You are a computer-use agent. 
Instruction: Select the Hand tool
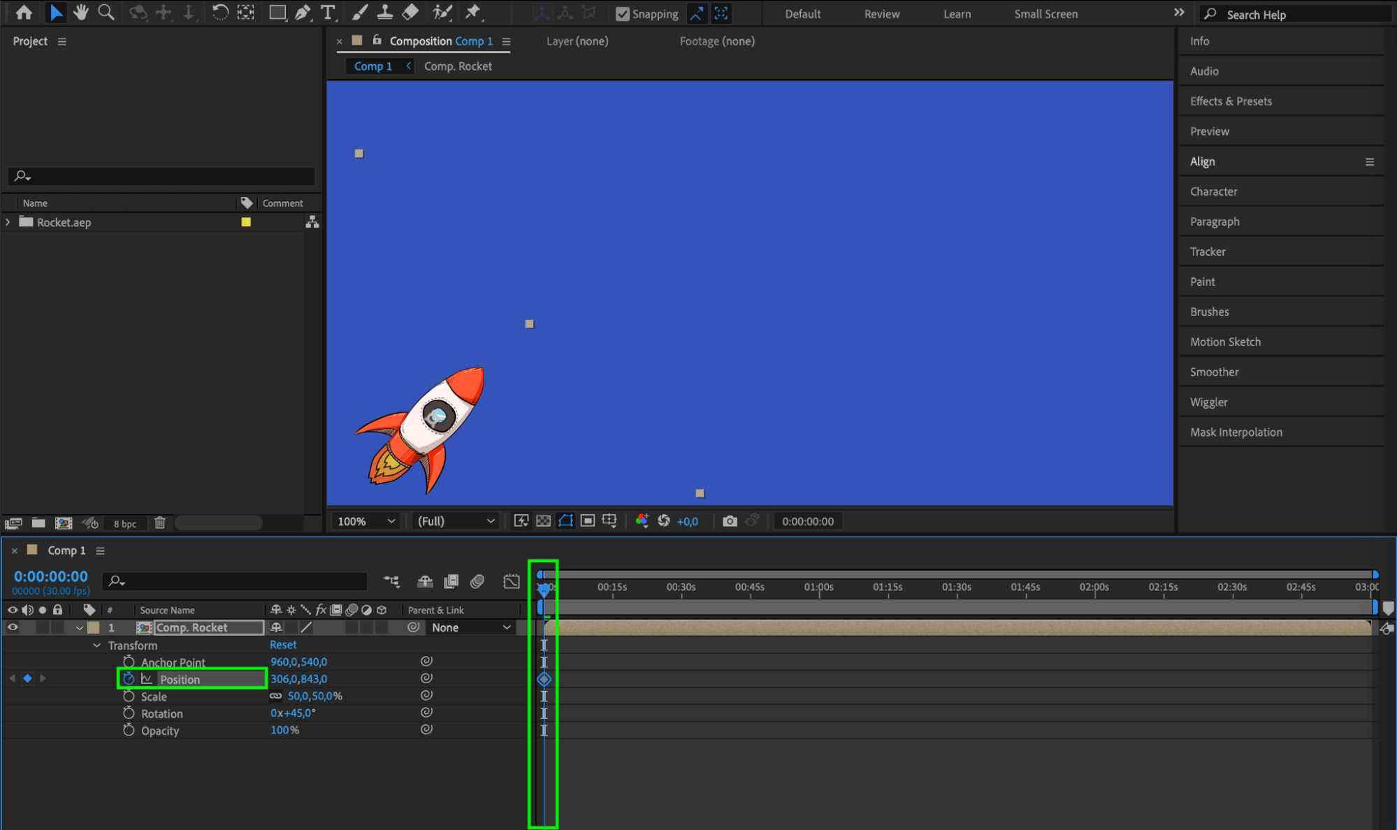(x=81, y=12)
